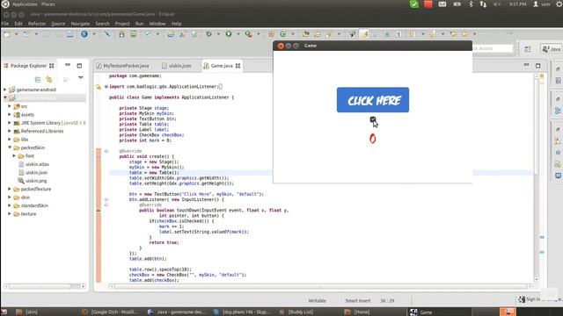Viewport: 563px width, 316px height.
Task: Open the dropdown arrow beside Run button
Action: point(238,34)
